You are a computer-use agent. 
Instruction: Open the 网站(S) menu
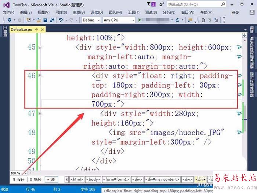(x=61, y=12)
